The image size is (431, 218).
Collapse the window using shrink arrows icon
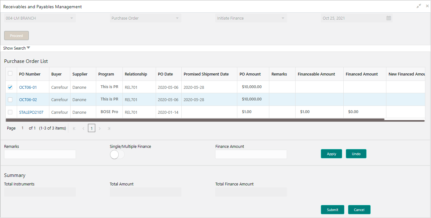(419, 6)
